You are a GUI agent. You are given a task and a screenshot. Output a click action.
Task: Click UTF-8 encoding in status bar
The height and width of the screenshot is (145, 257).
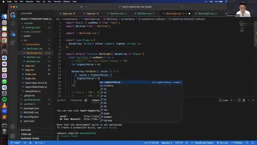pos(179,143)
